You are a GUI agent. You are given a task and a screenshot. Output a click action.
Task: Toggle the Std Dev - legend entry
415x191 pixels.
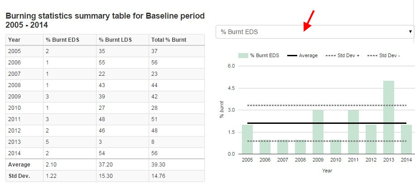pos(384,55)
